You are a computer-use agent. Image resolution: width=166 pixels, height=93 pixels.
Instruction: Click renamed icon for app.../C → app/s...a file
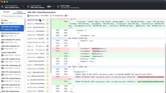[x=47, y=50]
